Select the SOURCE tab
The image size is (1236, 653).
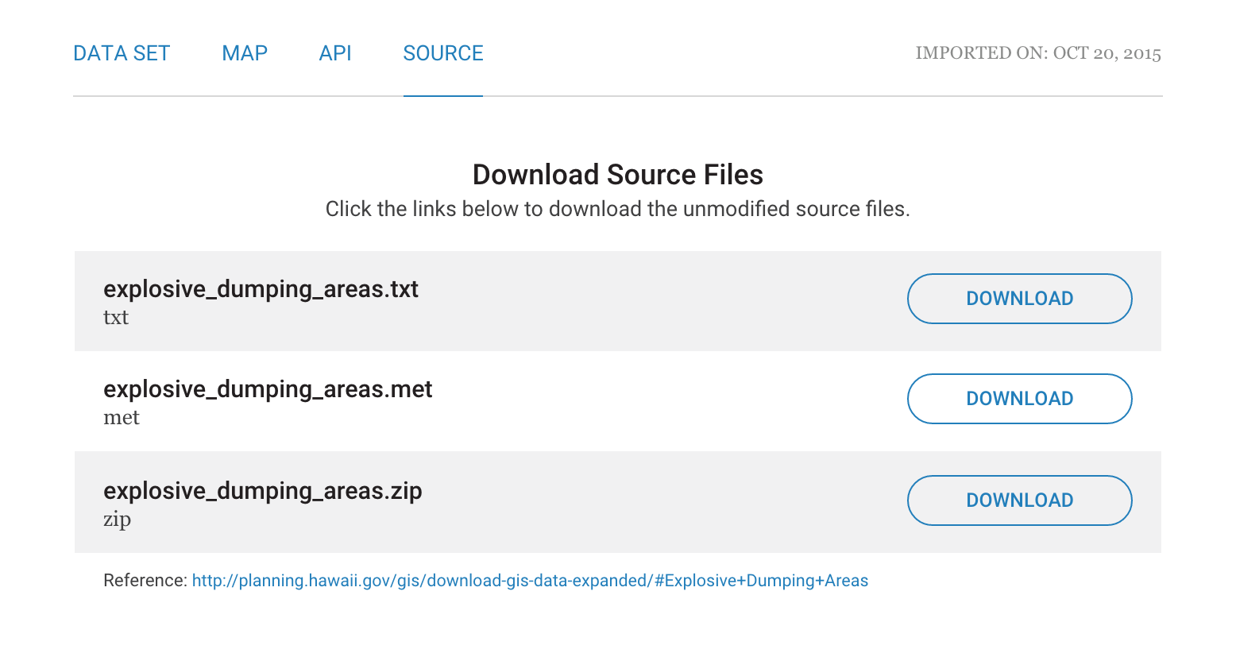coord(443,53)
